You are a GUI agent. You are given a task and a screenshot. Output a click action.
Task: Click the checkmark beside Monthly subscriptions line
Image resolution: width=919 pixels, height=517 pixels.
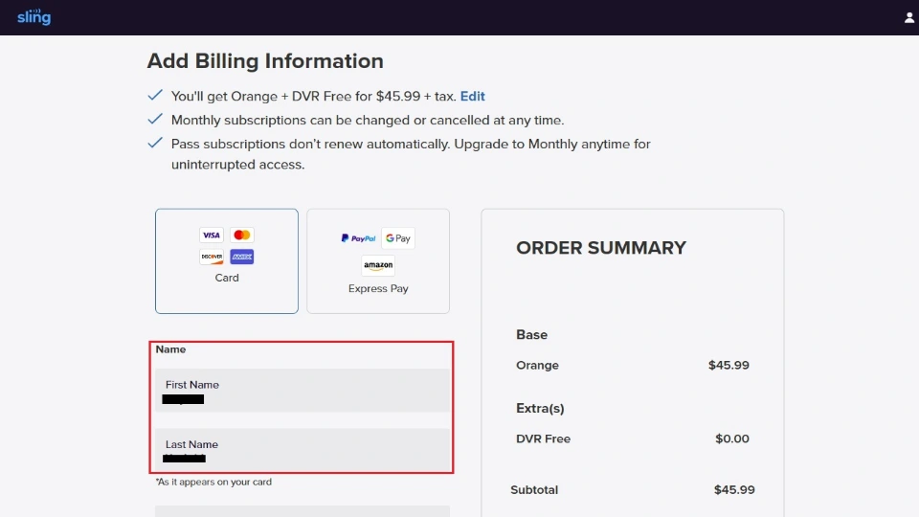155,120
